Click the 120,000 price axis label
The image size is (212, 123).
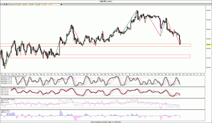[208, 29]
